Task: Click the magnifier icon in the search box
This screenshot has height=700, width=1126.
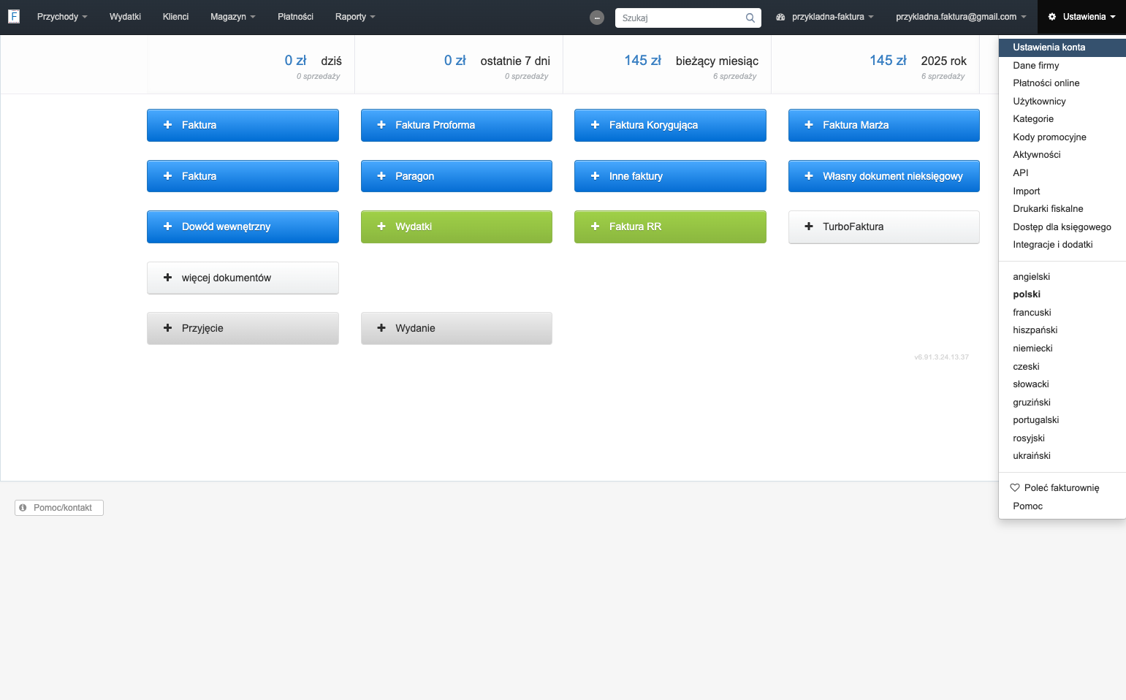Action: (x=750, y=18)
